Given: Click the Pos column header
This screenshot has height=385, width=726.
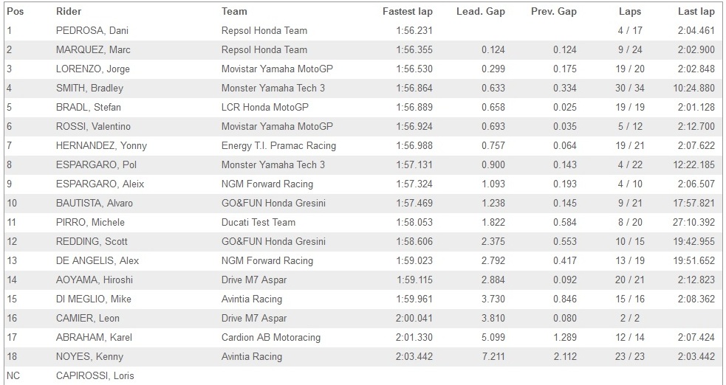Looking at the screenshot, I should (14, 12).
